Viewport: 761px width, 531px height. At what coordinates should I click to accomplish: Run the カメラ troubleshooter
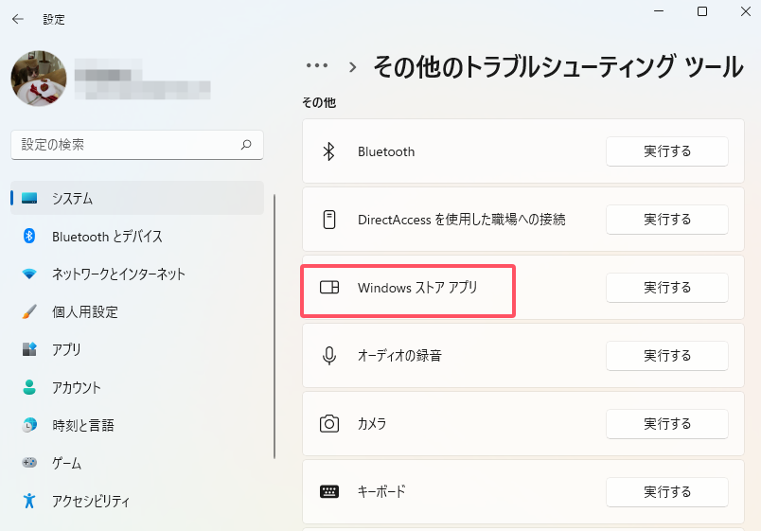(667, 424)
